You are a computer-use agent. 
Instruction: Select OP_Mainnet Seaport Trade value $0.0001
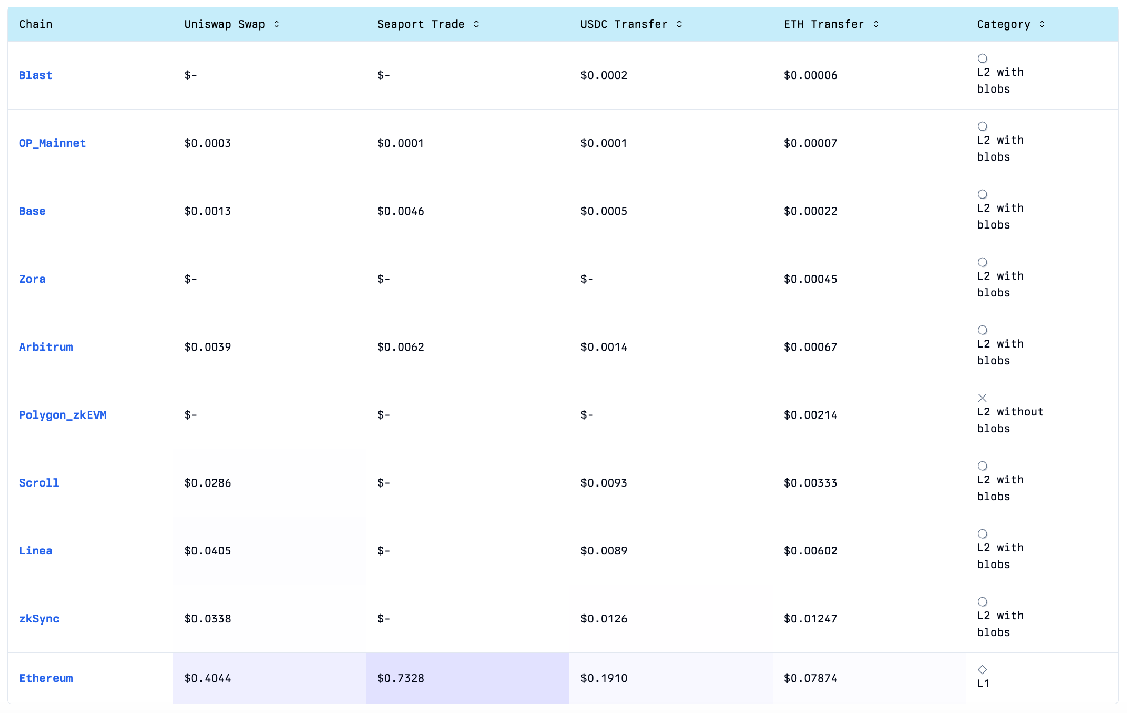coord(401,143)
